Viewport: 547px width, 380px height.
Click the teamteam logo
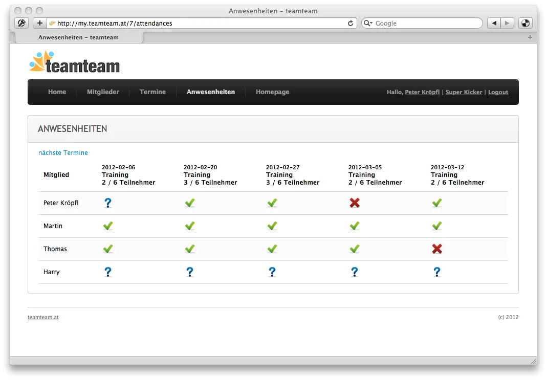point(74,61)
